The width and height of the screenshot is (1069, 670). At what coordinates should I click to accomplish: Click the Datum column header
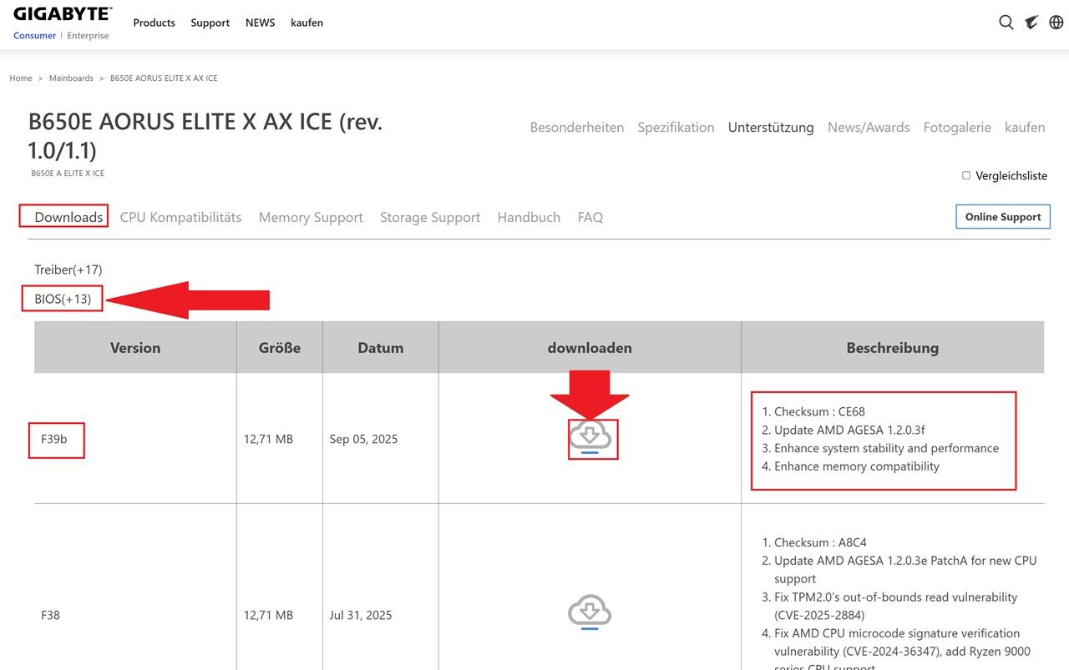[381, 348]
